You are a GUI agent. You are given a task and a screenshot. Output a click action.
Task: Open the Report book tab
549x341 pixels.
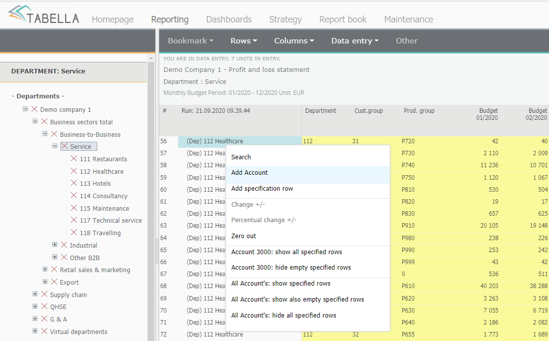click(343, 19)
